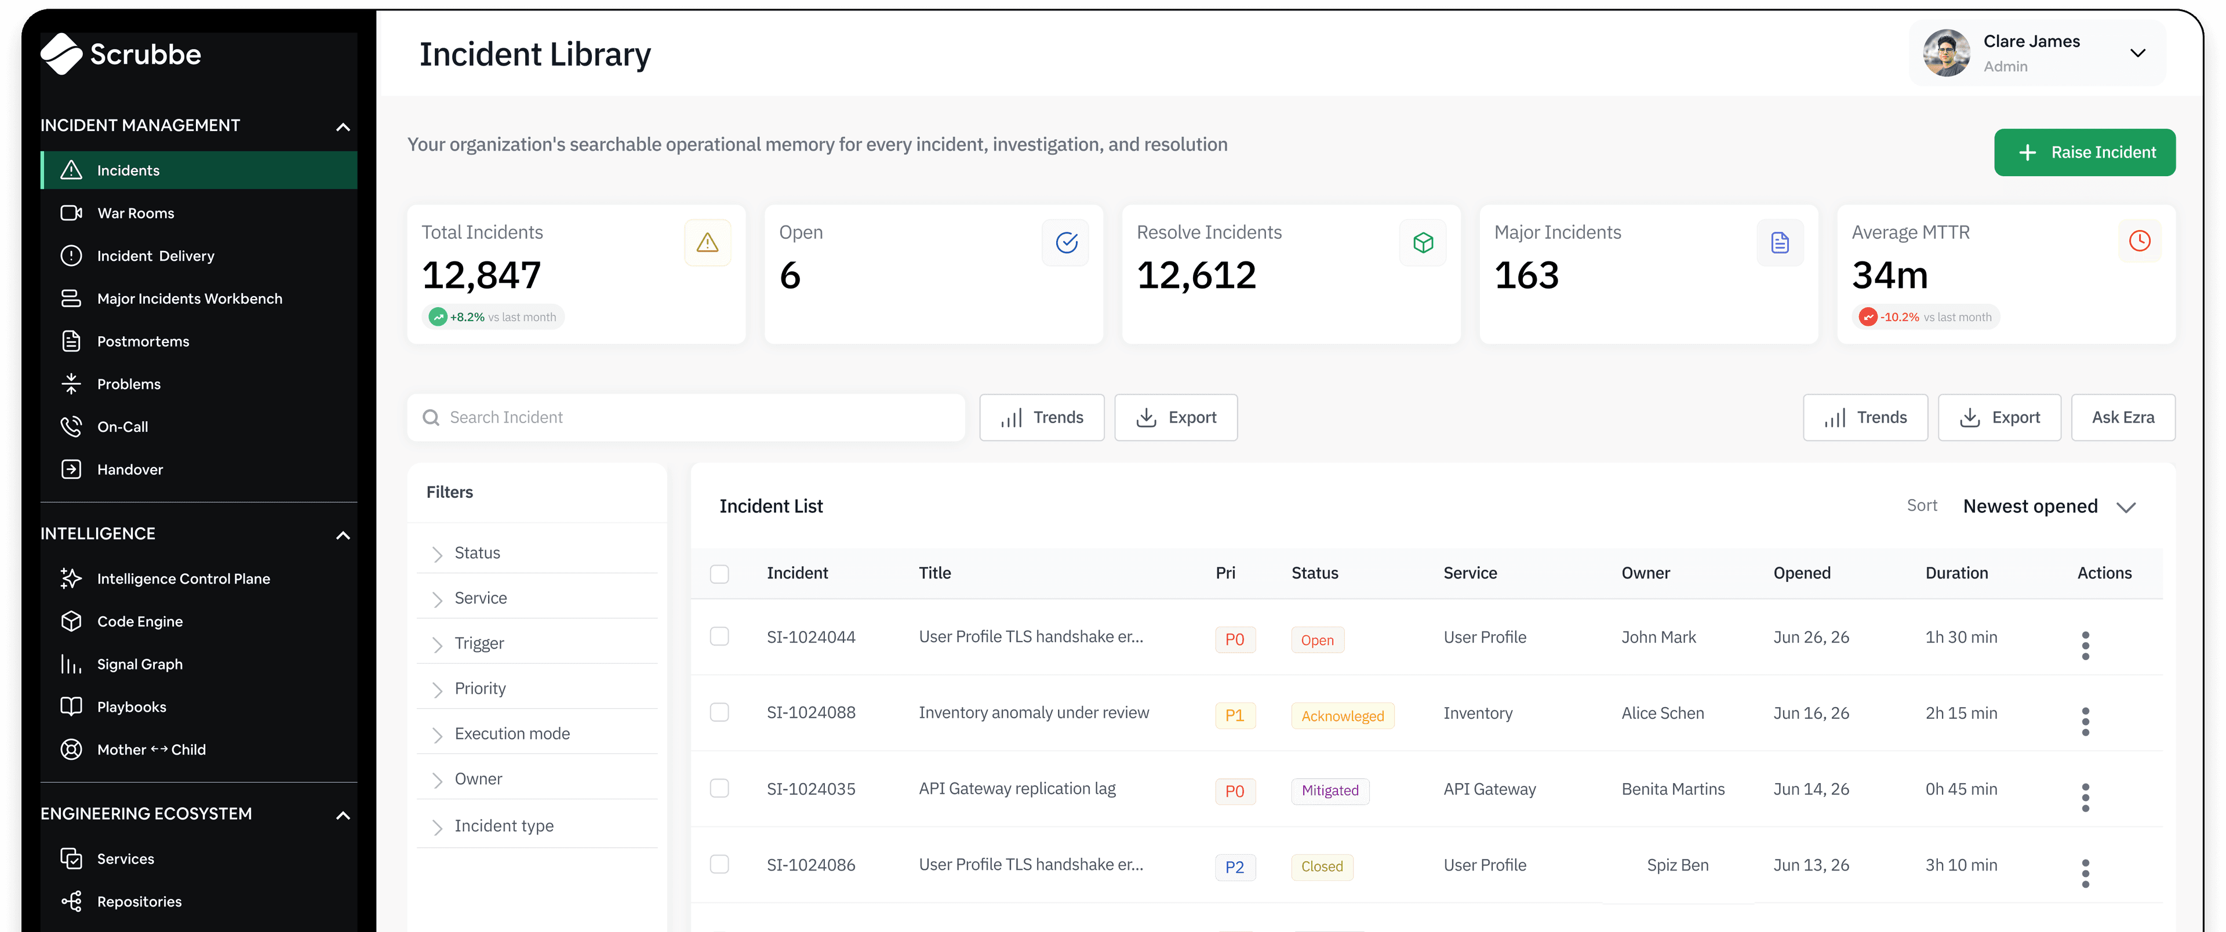Click the Pri column header

pyautogui.click(x=1225, y=573)
